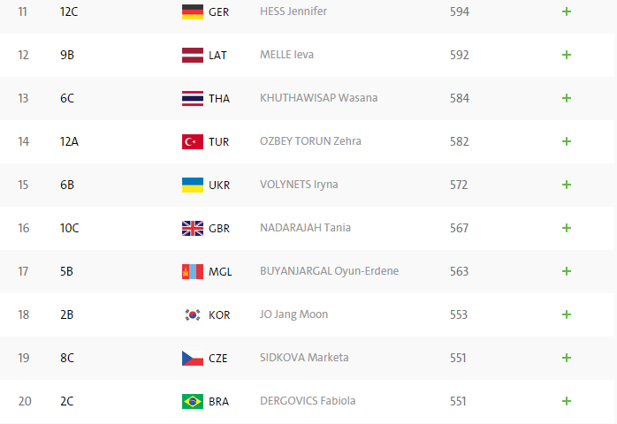Open athlete link DERGOVICS Fabiola
Screen dimensions: 617x424
308,401
